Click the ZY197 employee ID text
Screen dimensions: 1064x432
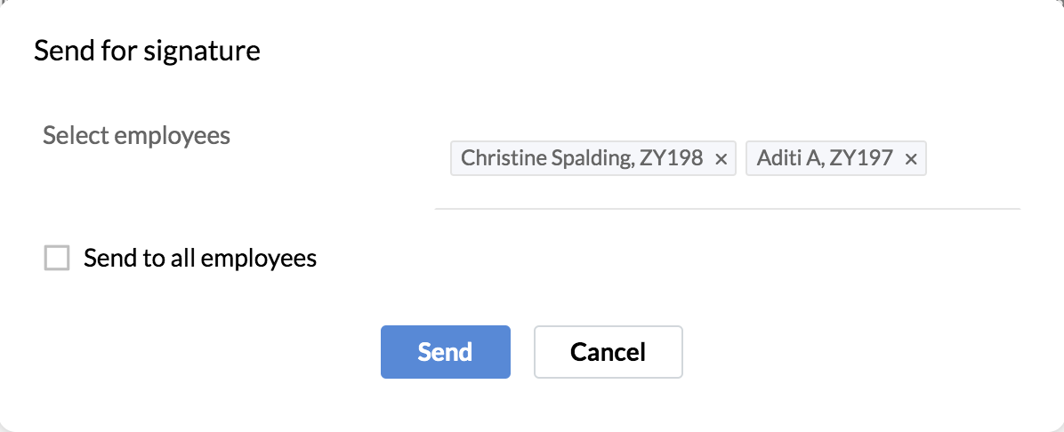click(862, 159)
